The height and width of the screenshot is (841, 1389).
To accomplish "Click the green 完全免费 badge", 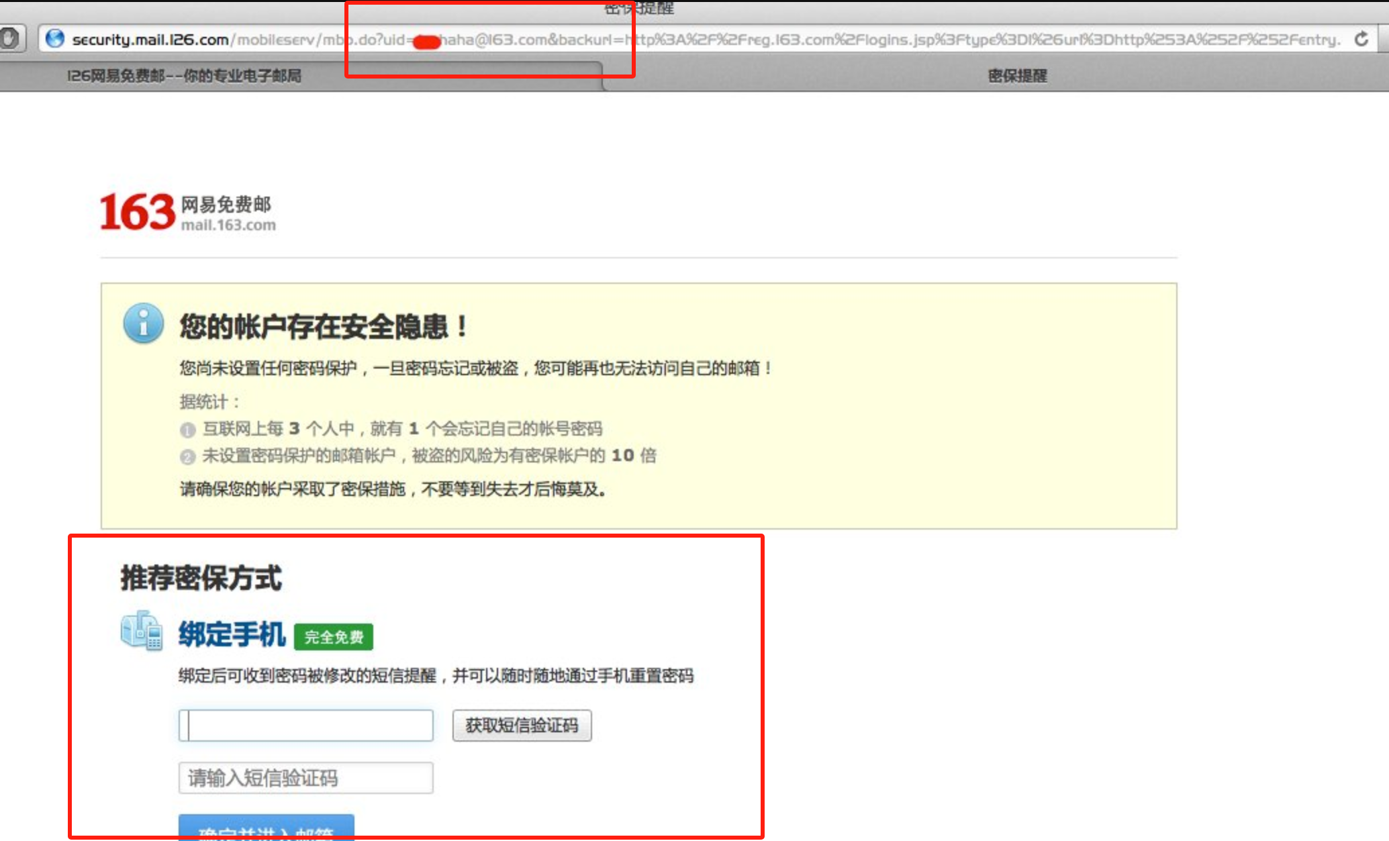I will pos(334,637).
